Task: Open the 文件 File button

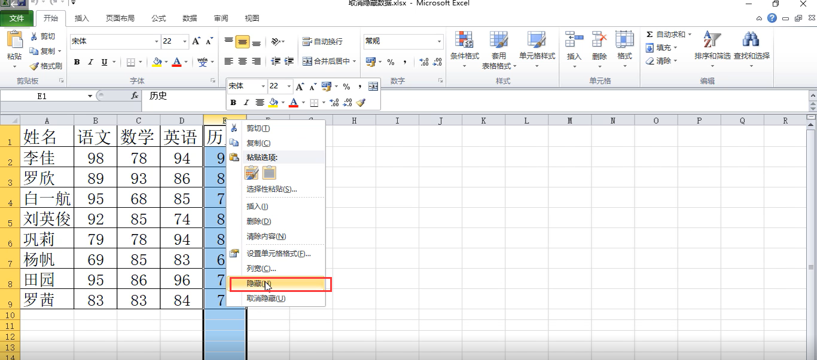Action: pos(17,19)
